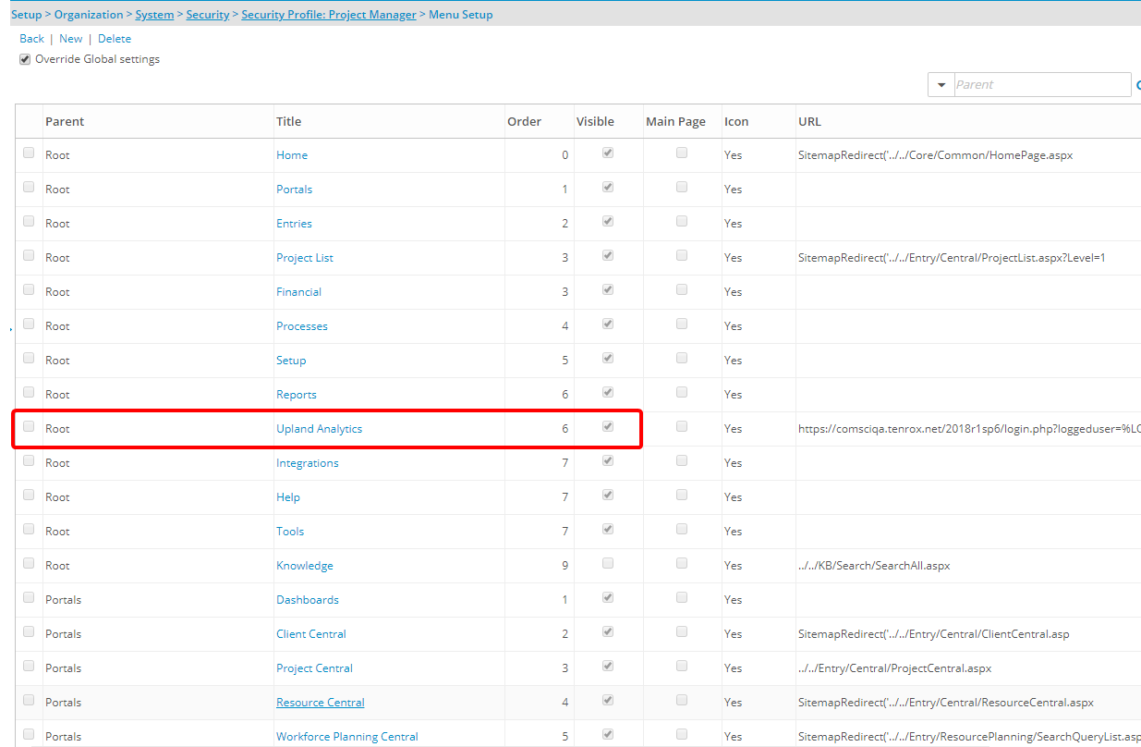The image size is (1141, 747).
Task: Click the Parent search input field
Action: 1040,85
